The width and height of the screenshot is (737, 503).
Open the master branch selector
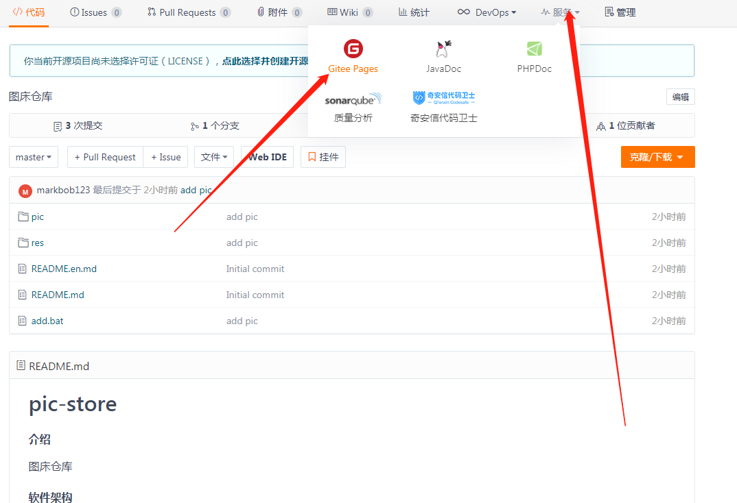coord(33,157)
